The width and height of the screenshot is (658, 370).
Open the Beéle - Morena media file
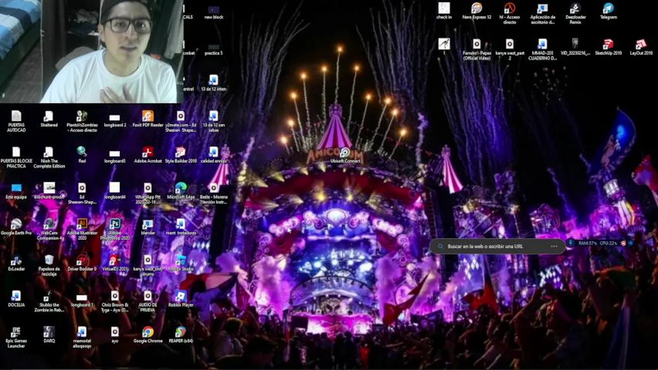(214, 193)
